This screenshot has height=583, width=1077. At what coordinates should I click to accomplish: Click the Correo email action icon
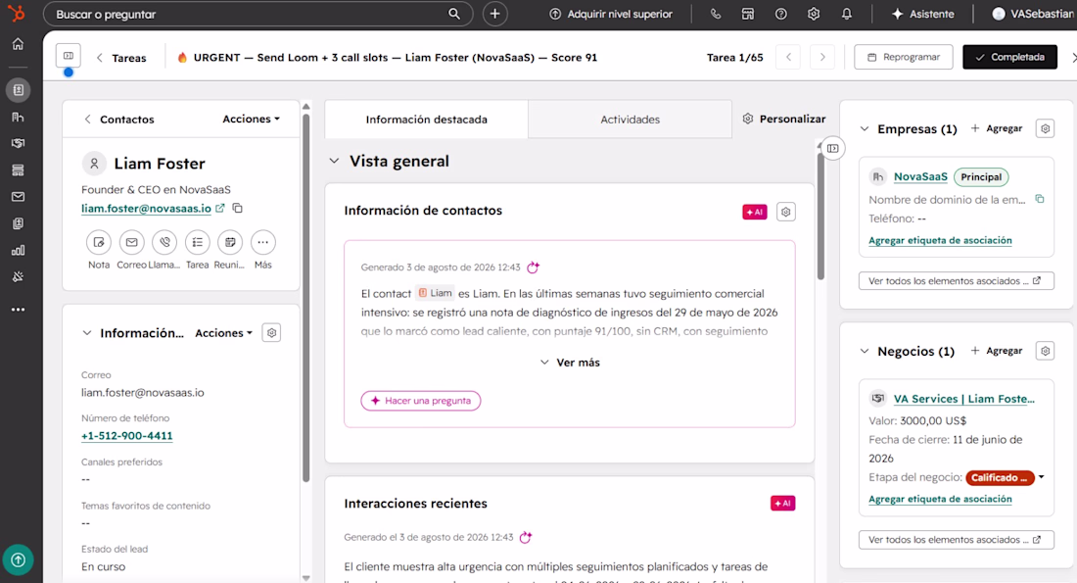[131, 243]
